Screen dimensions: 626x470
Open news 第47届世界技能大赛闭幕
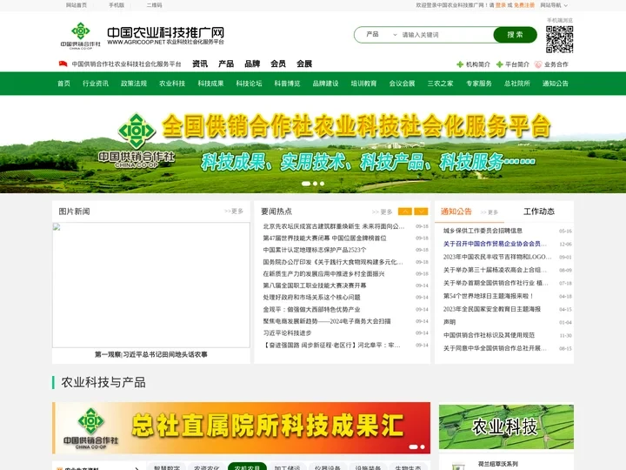[324, 238]
